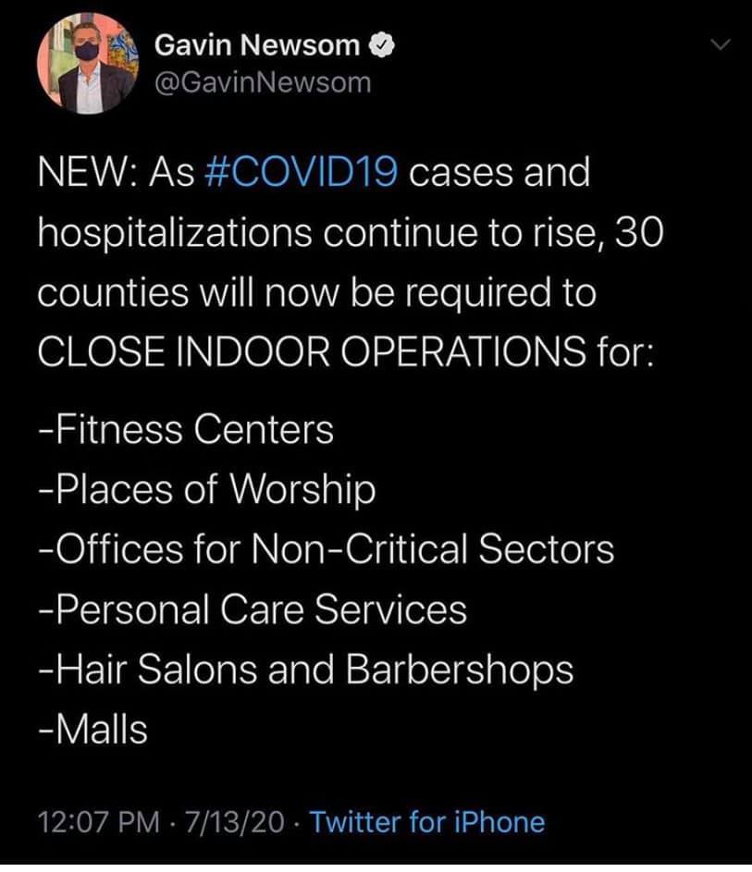Open the #COVID19 hashtag link
Image resolution: width=752 pixels, height=872 pixels.
pyautogui.click(x=300, y=173)
